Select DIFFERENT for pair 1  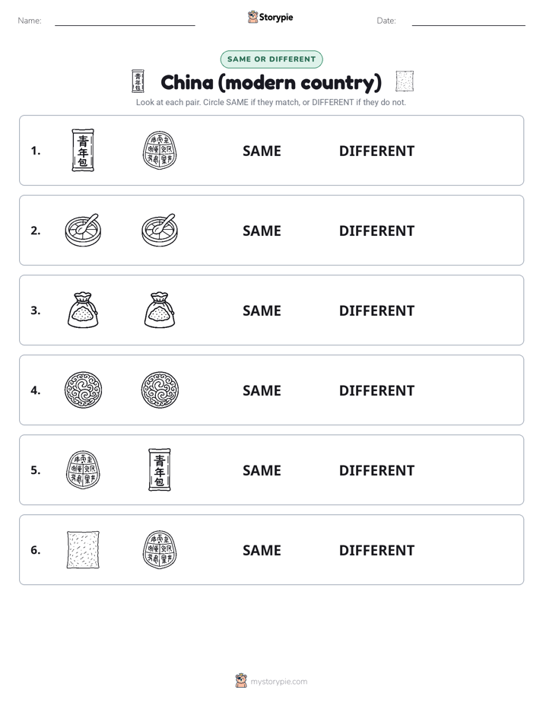(x=376, y=151)
